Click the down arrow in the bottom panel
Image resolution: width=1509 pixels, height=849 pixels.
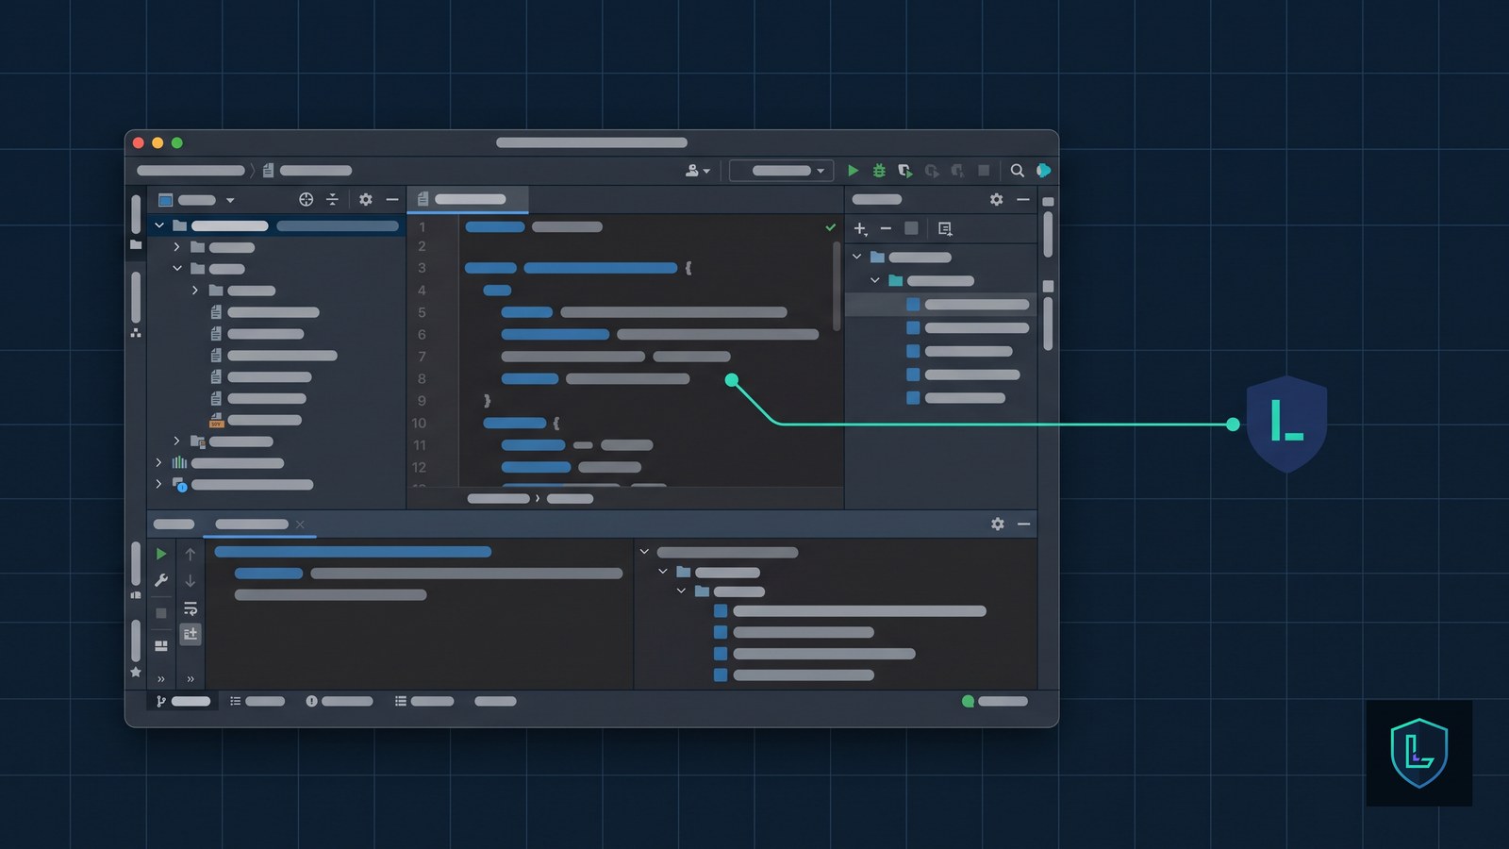pos(191,580)
